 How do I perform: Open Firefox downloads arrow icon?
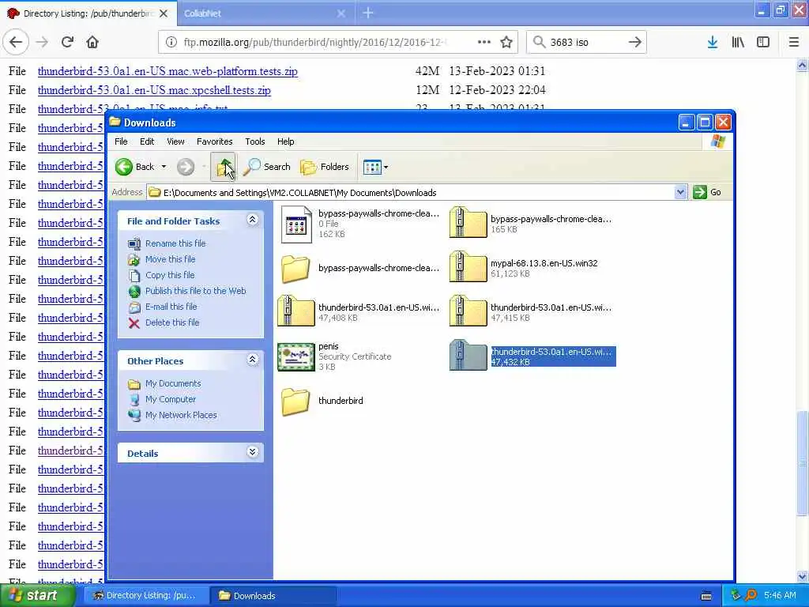pos(713,42)
